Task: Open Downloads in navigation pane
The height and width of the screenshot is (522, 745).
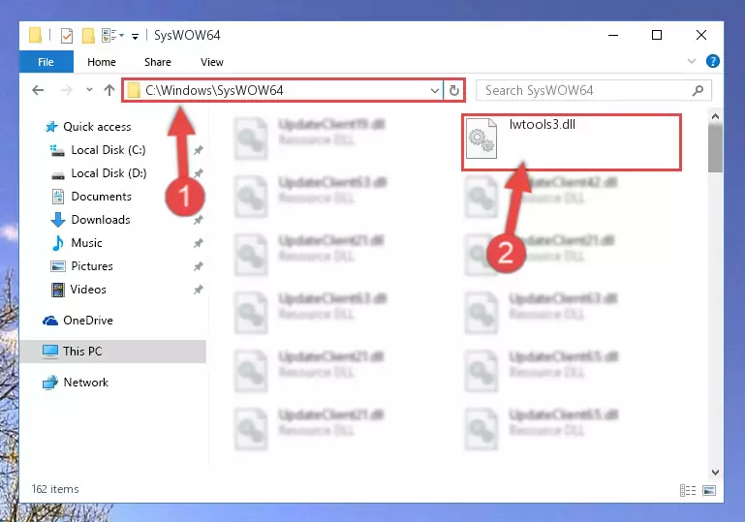Action: pos(101,220)
